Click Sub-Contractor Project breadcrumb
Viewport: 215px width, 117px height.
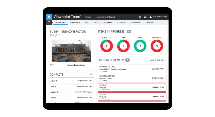tap(106, 17)
